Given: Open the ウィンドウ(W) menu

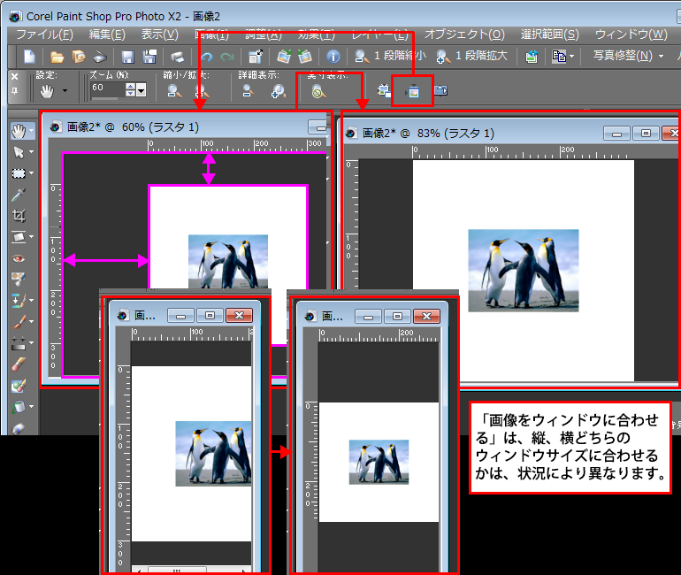Looking at the screenshot, I should pyautogui.click(x=631, y=34).
